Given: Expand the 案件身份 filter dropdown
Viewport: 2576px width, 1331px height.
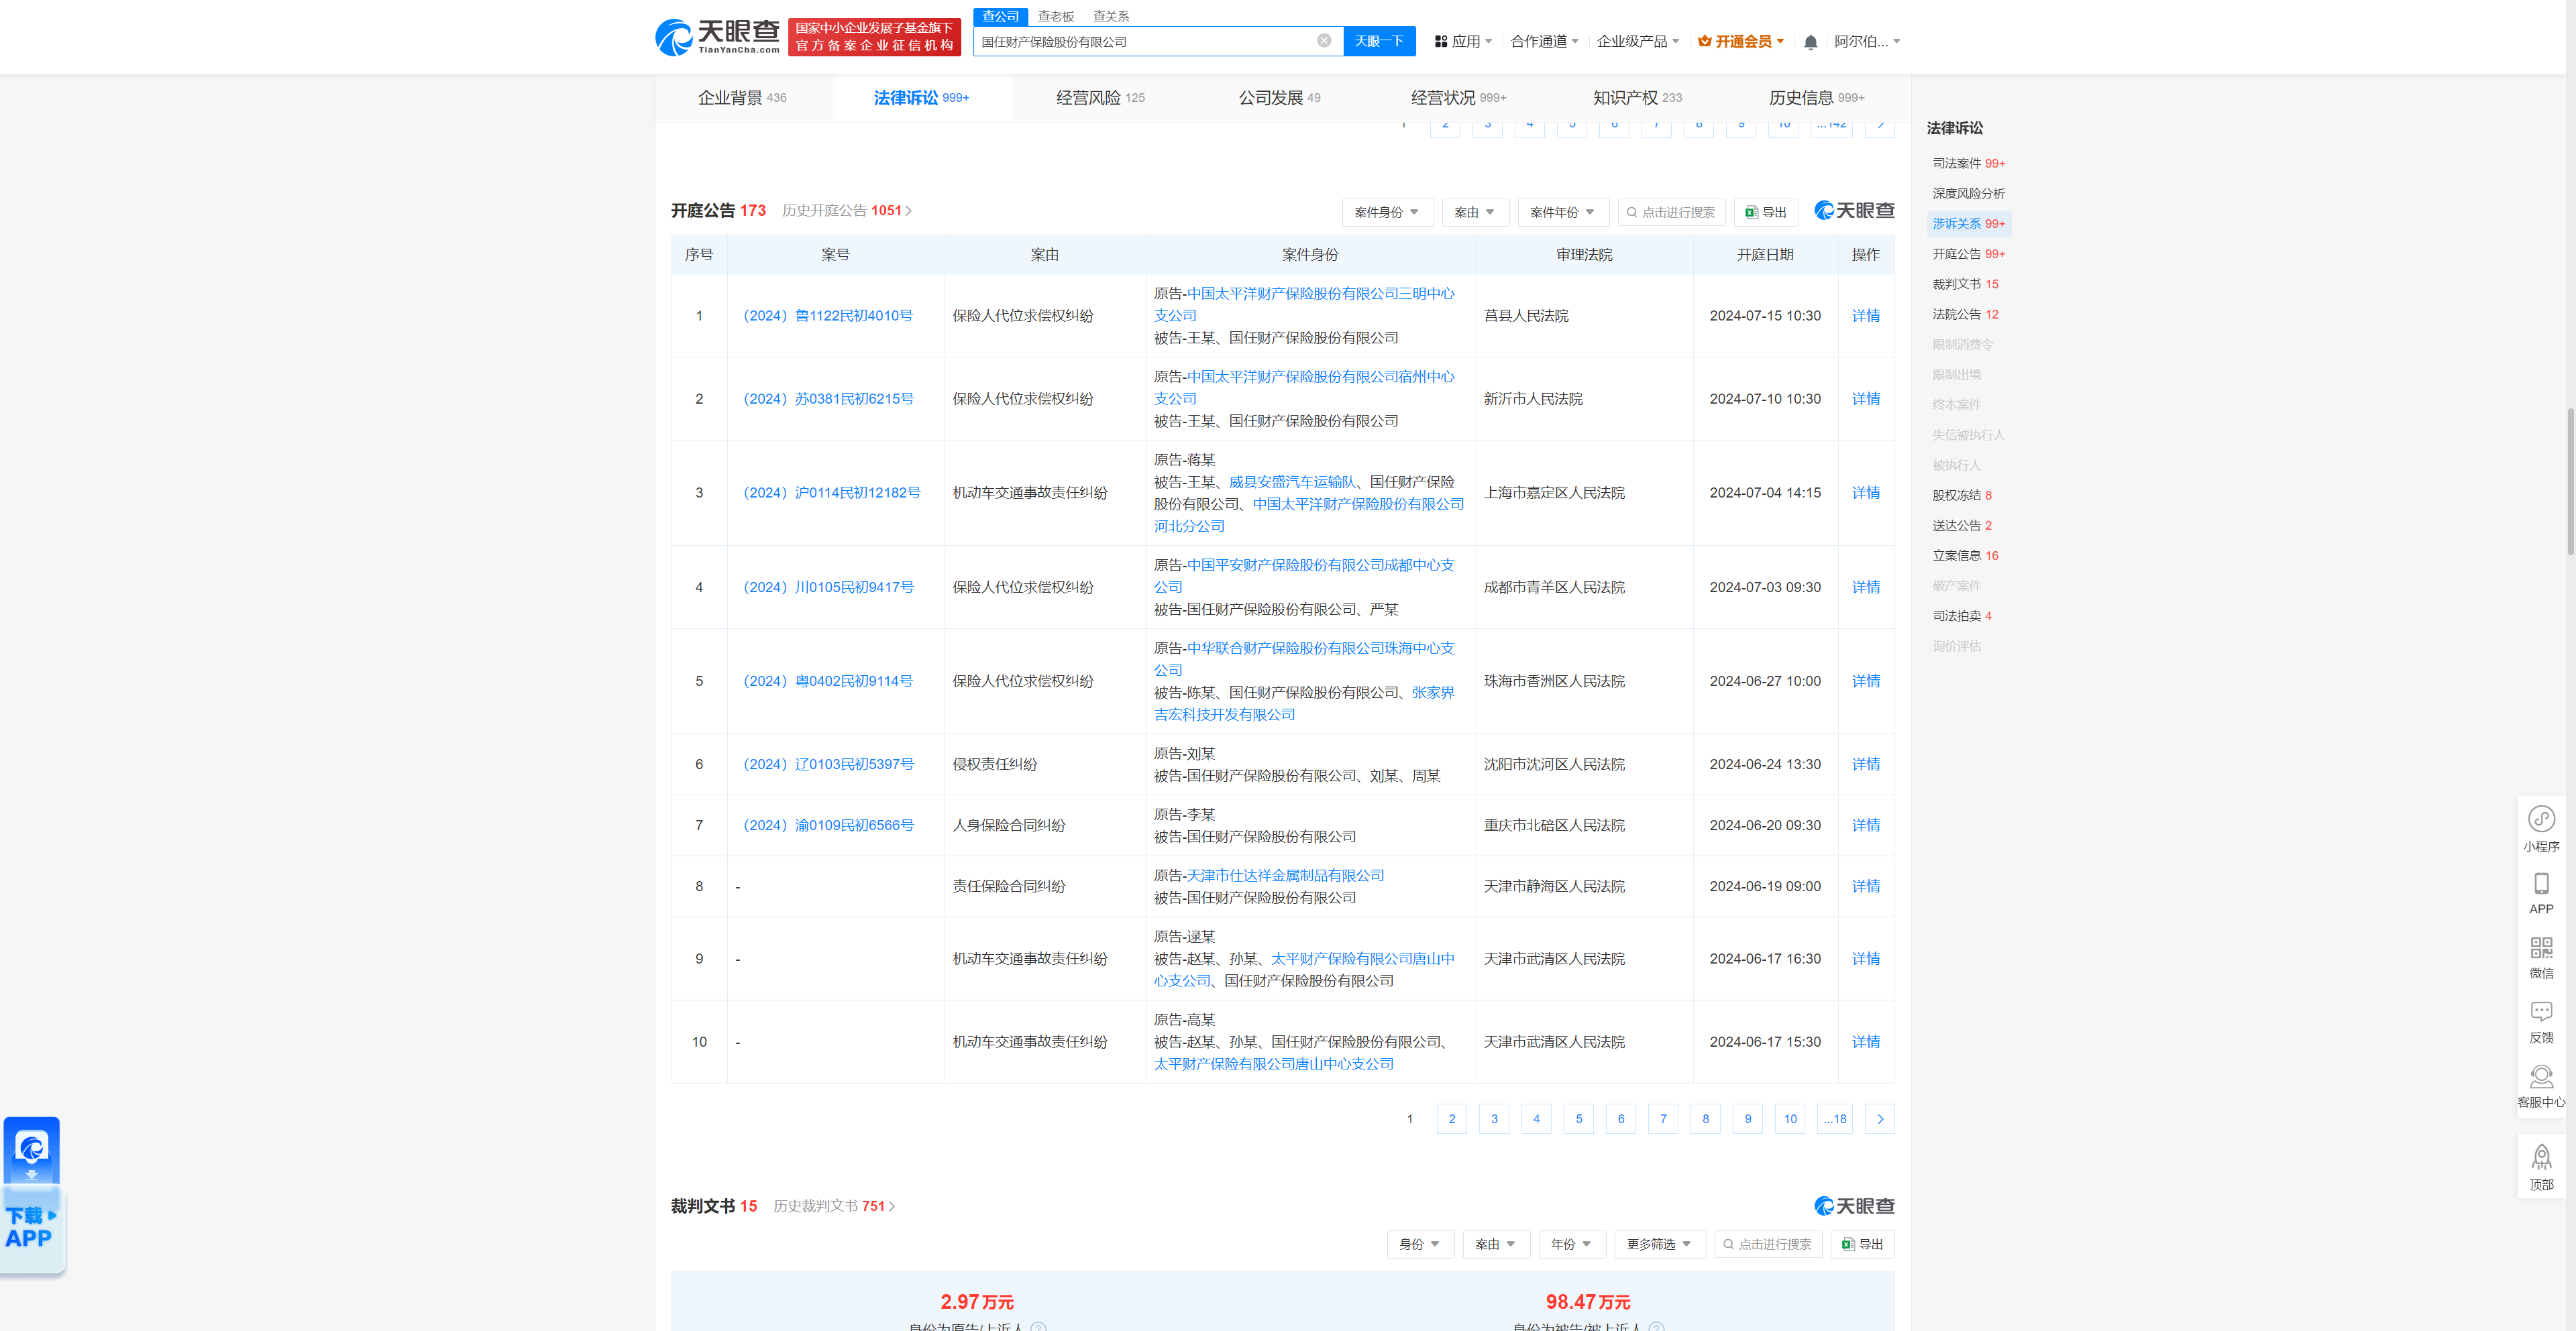Looking at the screenshot, I should pos(1388,211).
